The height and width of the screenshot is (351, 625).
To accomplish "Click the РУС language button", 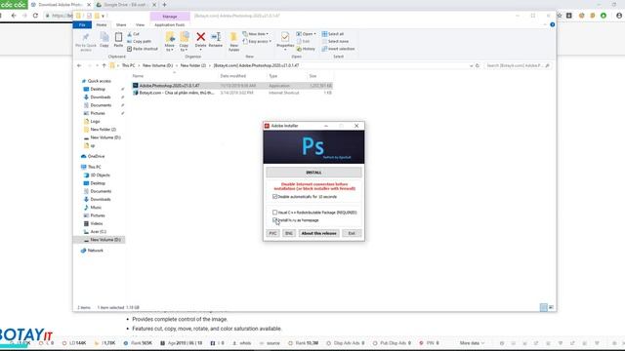I will tap(272, 233).
